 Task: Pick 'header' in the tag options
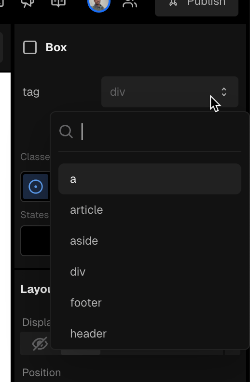(x=150, y=334)
